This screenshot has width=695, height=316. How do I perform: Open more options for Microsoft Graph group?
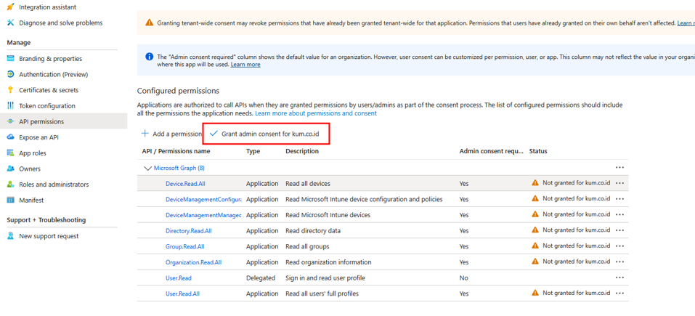(619, 168)
